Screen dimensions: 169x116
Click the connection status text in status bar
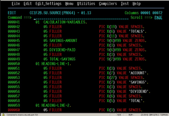point(22,115)
